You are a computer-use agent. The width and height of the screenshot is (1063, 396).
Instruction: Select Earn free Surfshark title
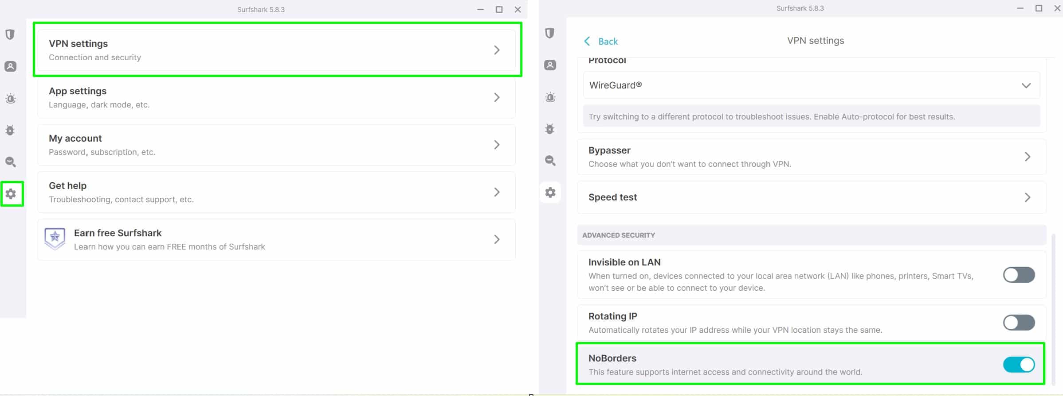(118, 233)
